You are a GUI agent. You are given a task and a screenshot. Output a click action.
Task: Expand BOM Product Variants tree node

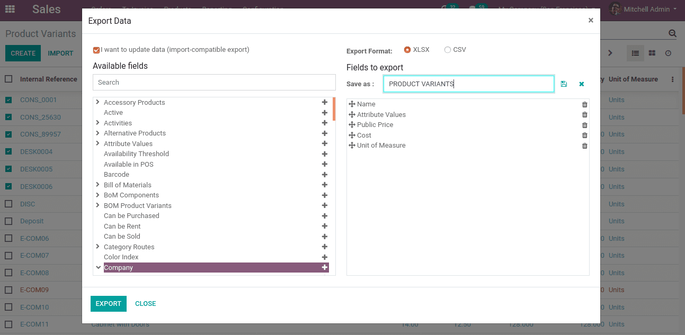[x=98, y=205]
